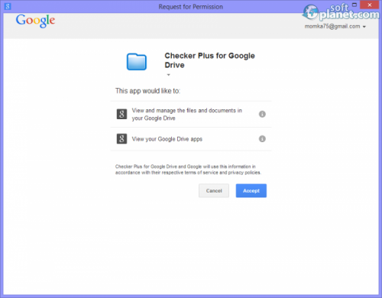382x298 pixels.
Task: Click 'This app would like to:' text
Action: point(147,91)
